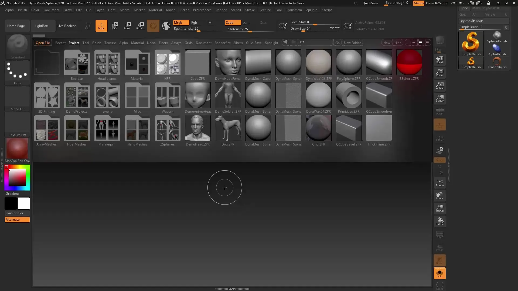Click the LightBox search field

(x=315, y=43)
